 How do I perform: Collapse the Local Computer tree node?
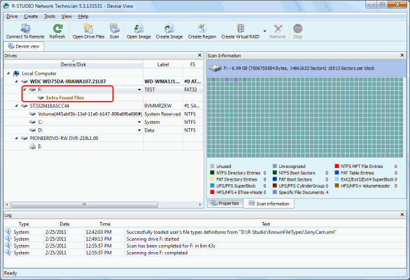(8, 73)
